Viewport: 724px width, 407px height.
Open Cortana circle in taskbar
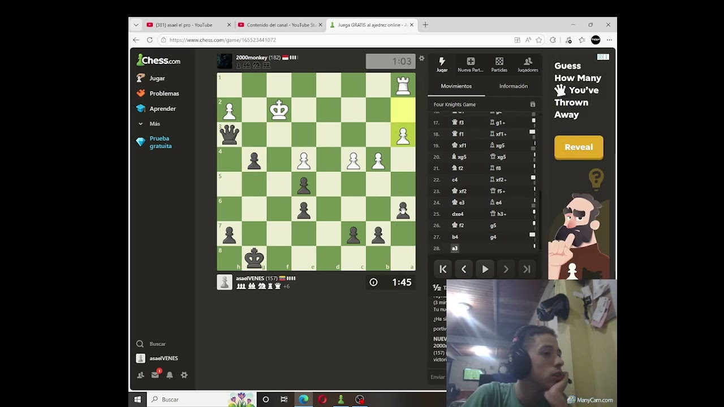(x=266, y=400)
